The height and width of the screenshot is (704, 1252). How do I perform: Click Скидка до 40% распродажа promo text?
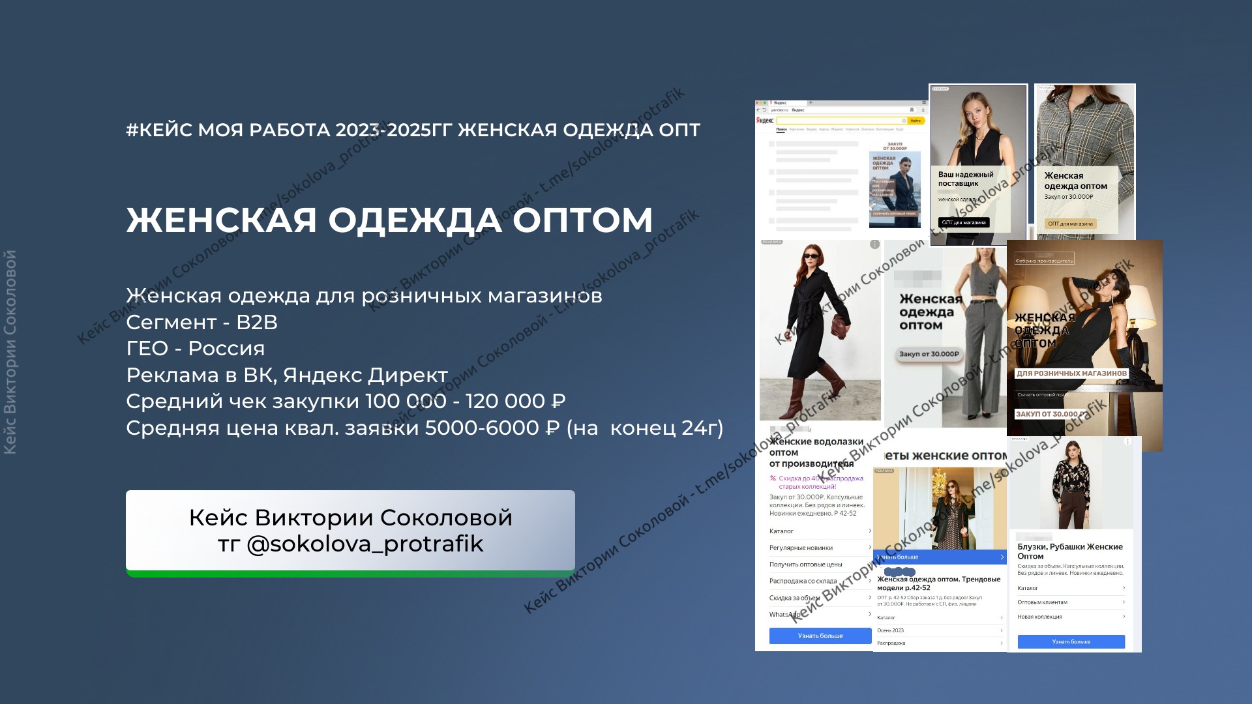coord(820,482)
